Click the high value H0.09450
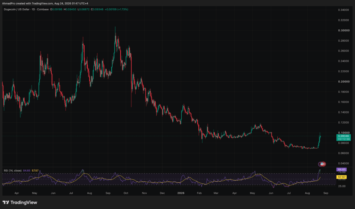 tap(70, 9)
